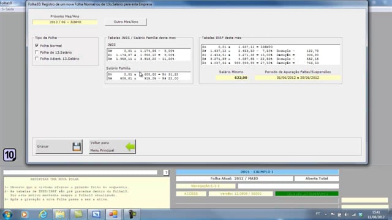This screenshot has width=392, height=220.
Task: Toggle the Folha Normal checkbox
Action: coord(37,46)
